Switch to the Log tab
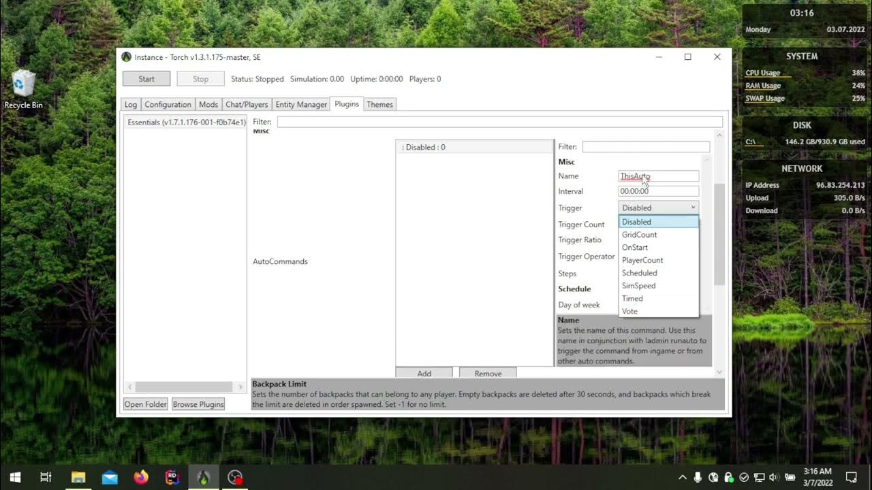The height and width of the screenshot is (490, 872). (x=131, y=105)
